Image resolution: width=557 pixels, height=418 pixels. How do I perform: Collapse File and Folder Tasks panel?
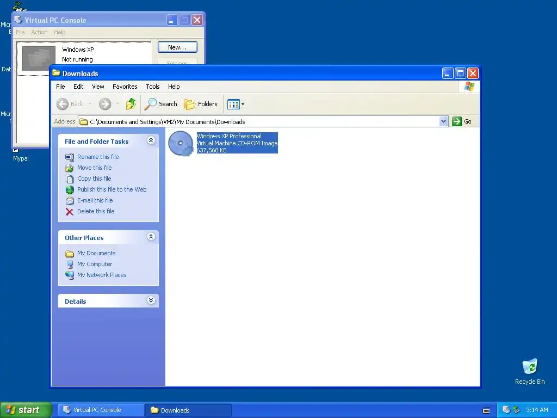click(151, 140)
